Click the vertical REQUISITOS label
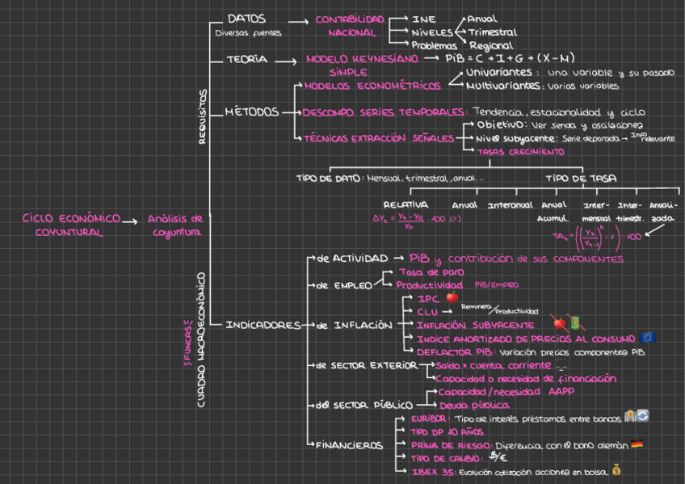 (x=203, y=117)
